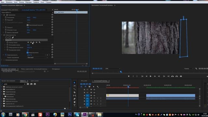Reset the Rotation parameter
This screenshot has height=117, width=208.
pyautogui.click(x=52, y=27)
